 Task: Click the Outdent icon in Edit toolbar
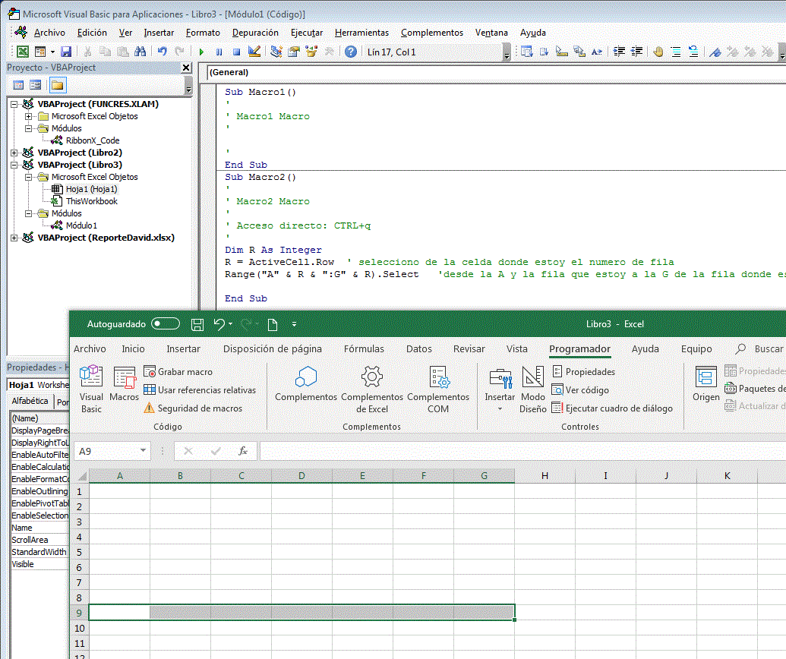coord(636,52)
